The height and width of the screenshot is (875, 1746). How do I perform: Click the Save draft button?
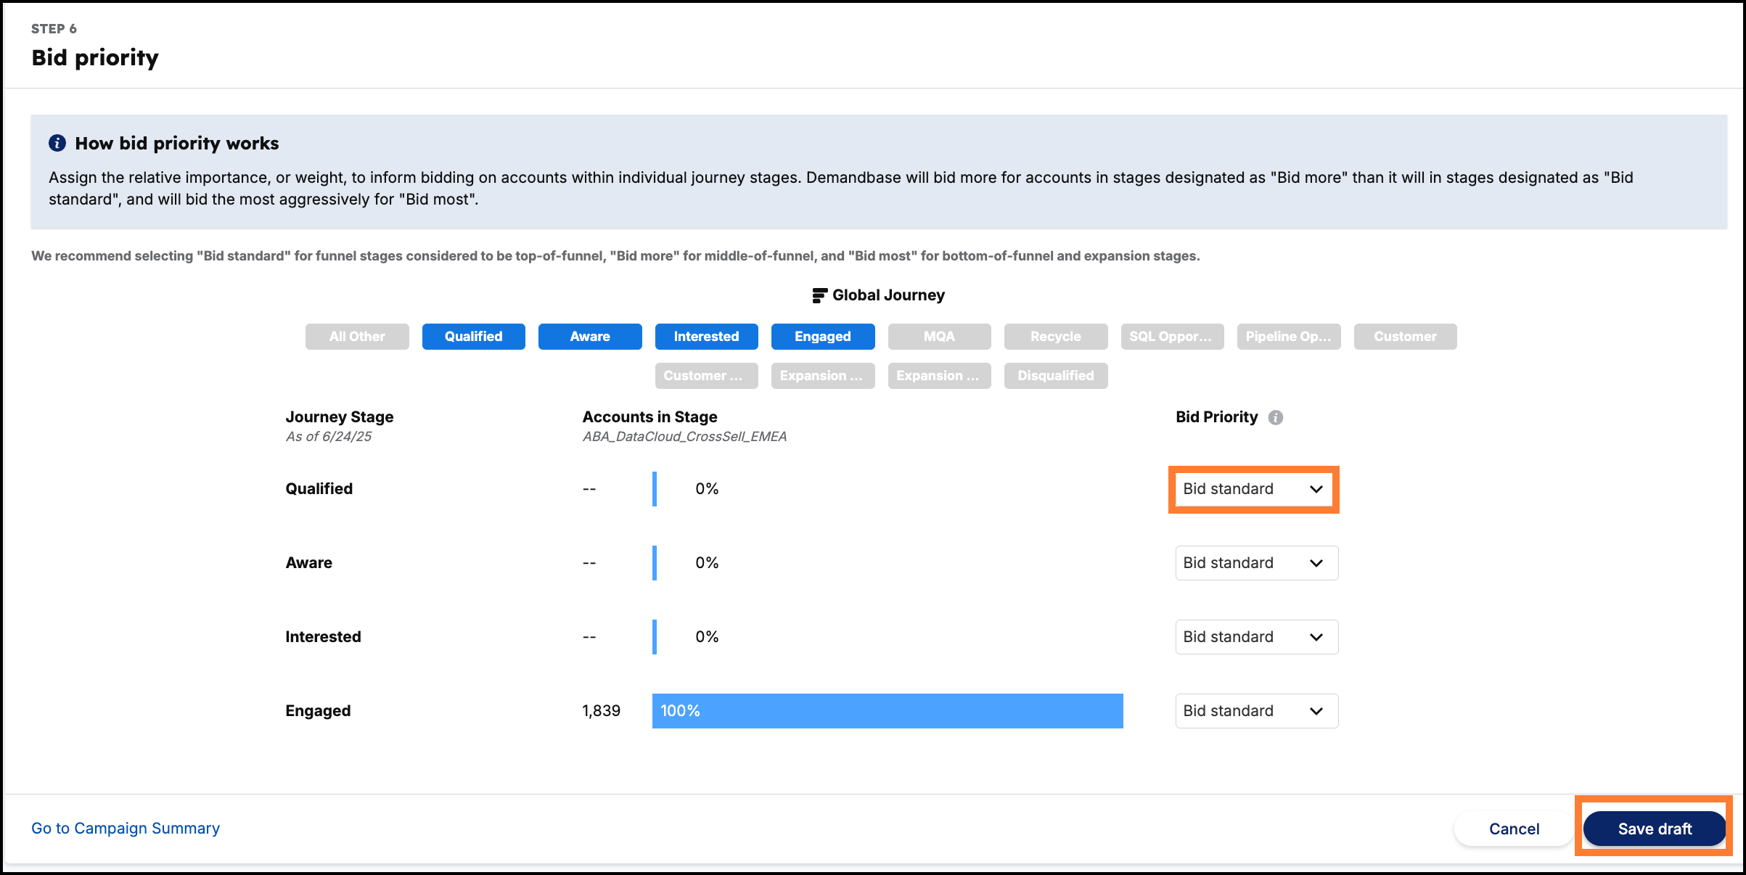click(x=1655, y=829)
